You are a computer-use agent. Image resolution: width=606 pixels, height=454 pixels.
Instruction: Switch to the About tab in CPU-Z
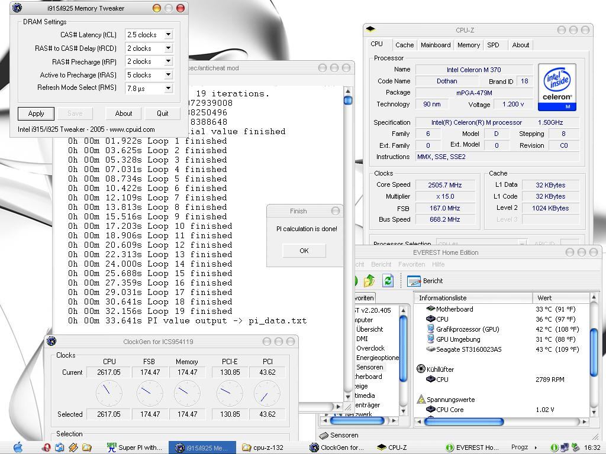click(521, 45)
